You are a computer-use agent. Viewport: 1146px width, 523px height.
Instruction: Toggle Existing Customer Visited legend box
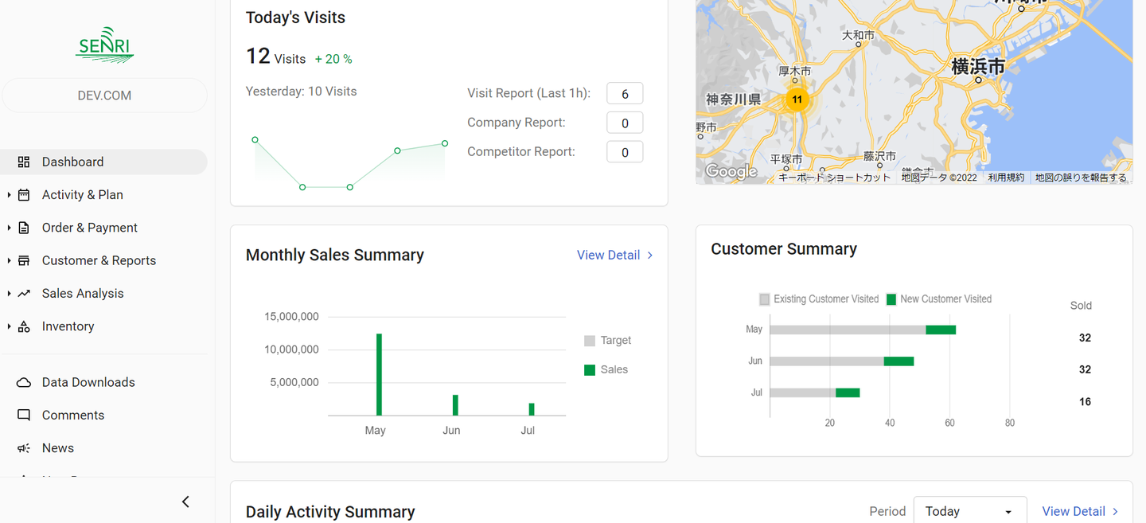pyautogui.click(x=765, y=299)
